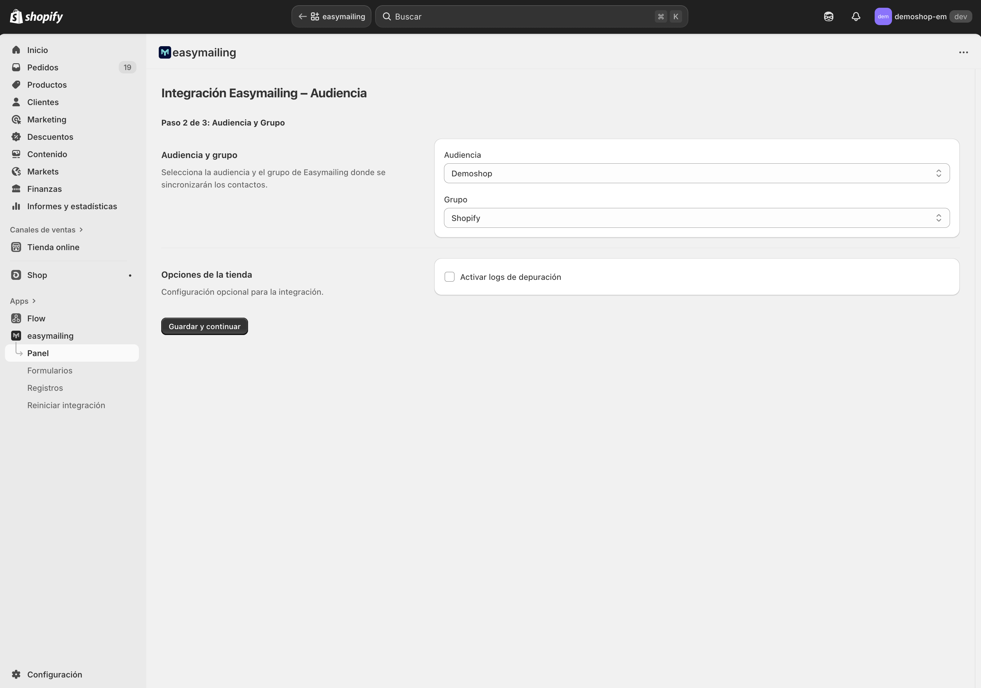The width and height of the screenshot is (981, 688).
Task: Click the Configuración gear icon
Action: tap(16, 674)
